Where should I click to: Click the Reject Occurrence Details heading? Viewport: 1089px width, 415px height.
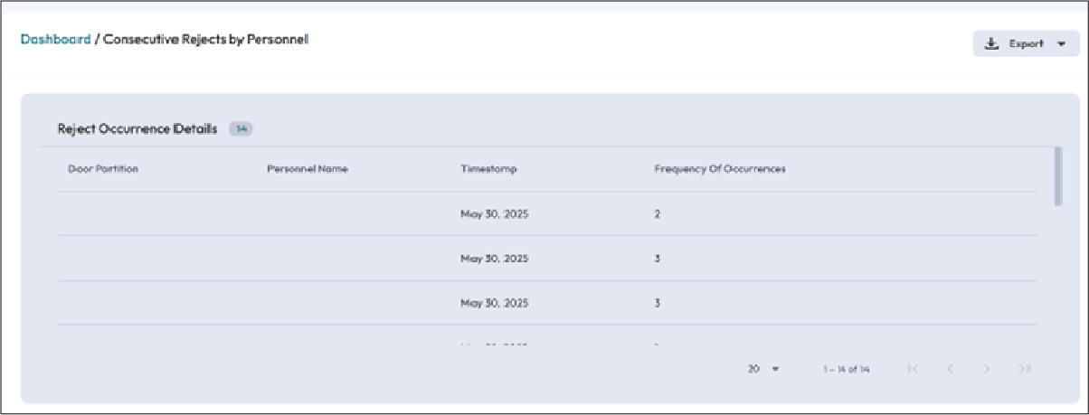click(x=137, y=129)
